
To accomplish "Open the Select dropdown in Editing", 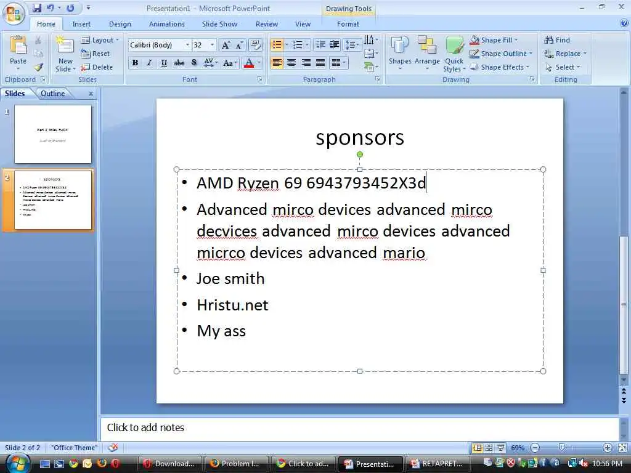I will [x=563, y=67].
